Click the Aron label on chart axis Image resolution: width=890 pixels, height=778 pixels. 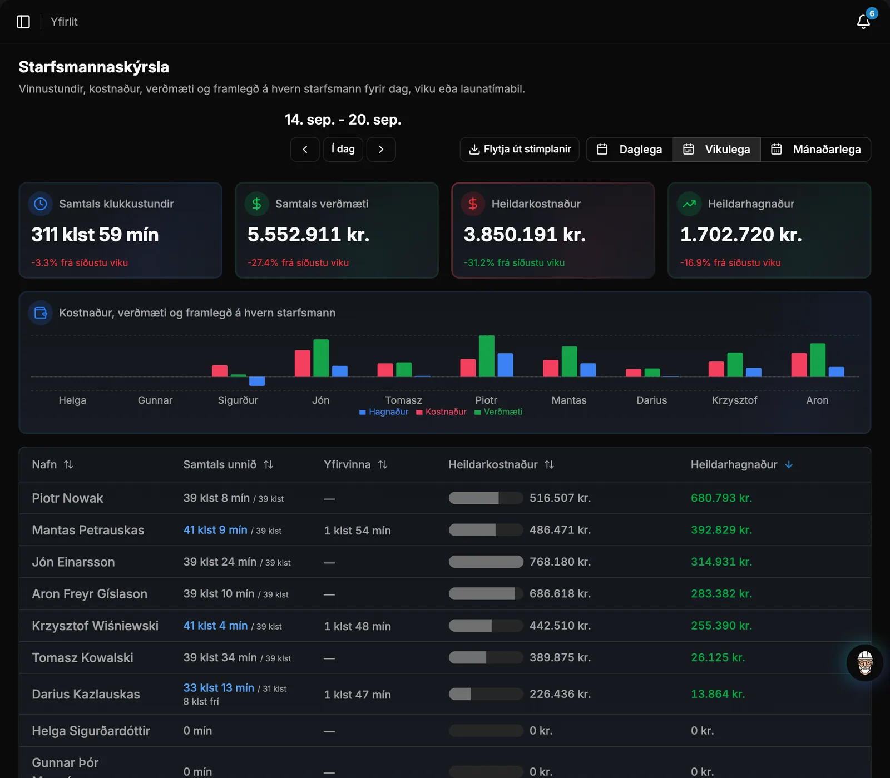817,400
